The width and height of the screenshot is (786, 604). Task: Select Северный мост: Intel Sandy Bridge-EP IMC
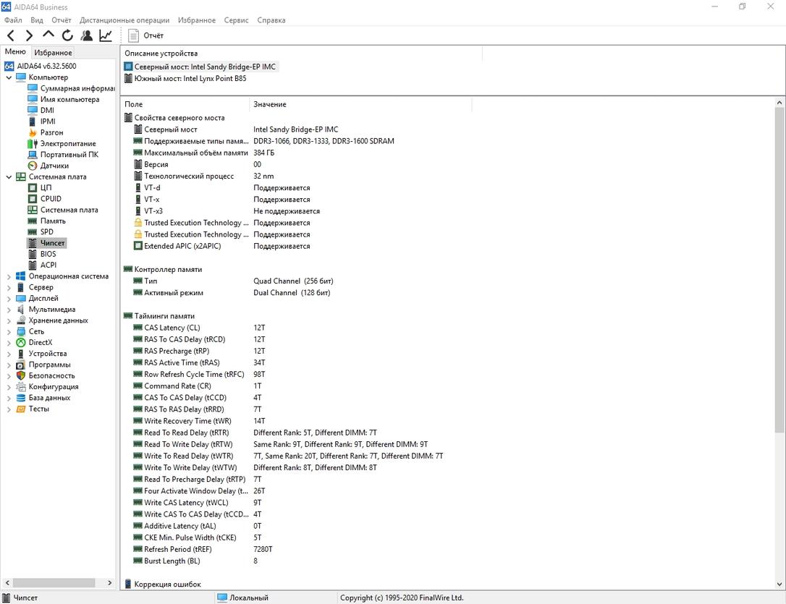pos(200,67)
